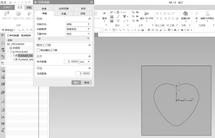Viewport: 215px width, 138px height.
Task: Collapse the 切削 section header
Action: pyautogui.click(x=89, y=19)
